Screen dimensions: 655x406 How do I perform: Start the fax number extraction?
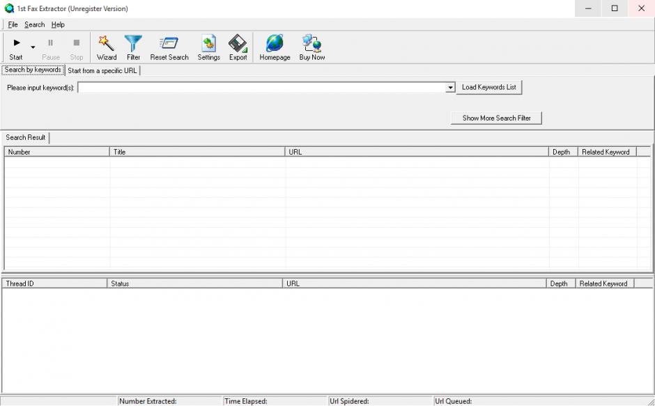(16, 48)
